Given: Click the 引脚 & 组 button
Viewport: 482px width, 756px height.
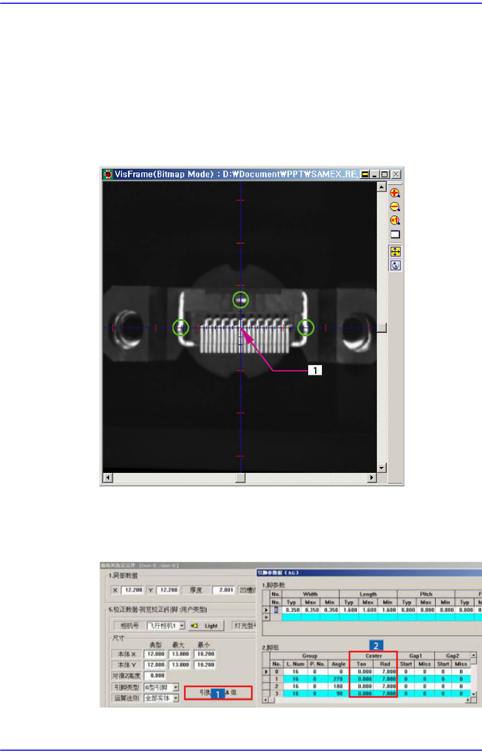Looking at the screenshot, I should pyautogui.click(x=218, y=693).
